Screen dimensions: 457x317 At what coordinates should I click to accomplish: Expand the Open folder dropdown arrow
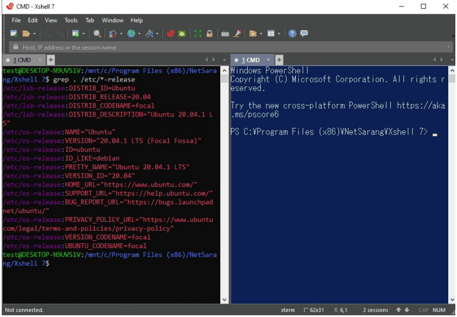point(35,34)
